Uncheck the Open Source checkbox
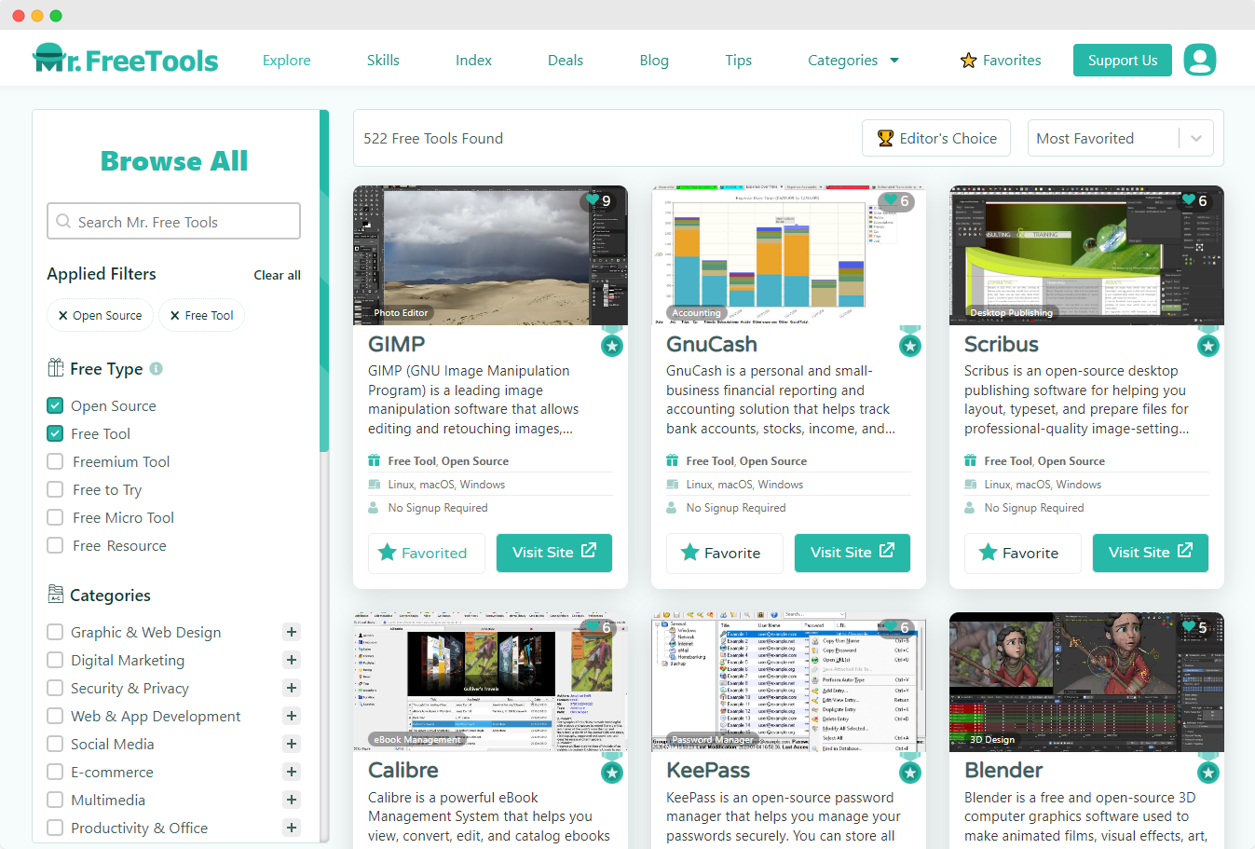Viewport: 1255px width, 849px height. point(55,405)
